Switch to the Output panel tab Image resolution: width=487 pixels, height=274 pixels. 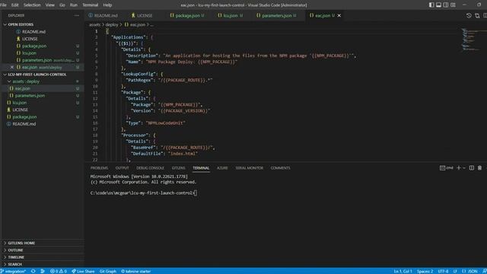click(x=122, y=167)
